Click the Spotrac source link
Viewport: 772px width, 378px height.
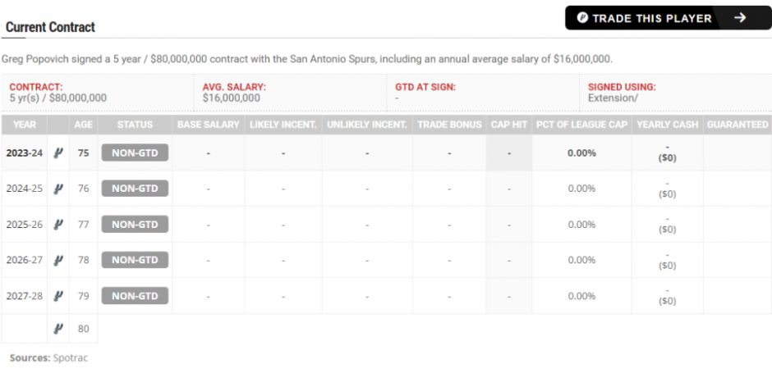tap(71, 358)
